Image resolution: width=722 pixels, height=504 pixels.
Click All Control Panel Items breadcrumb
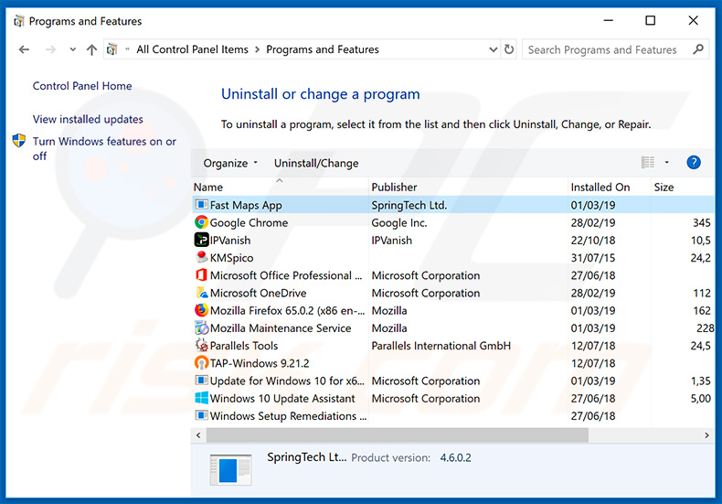pos(192,49)
